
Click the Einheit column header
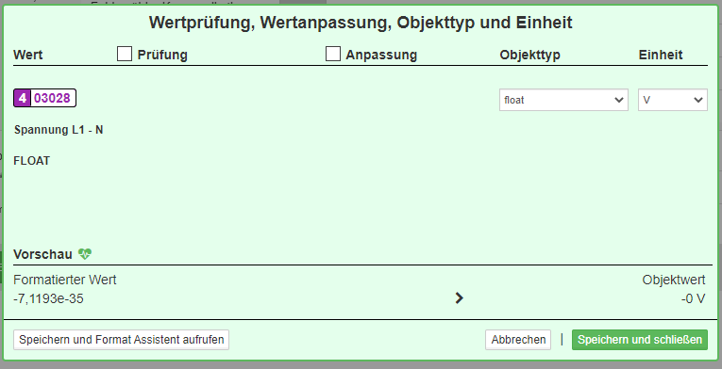(661, 55)
